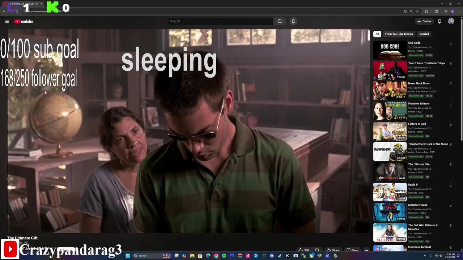Go back with the browser back arrow

pyautogui.click(x=4, y=11)
